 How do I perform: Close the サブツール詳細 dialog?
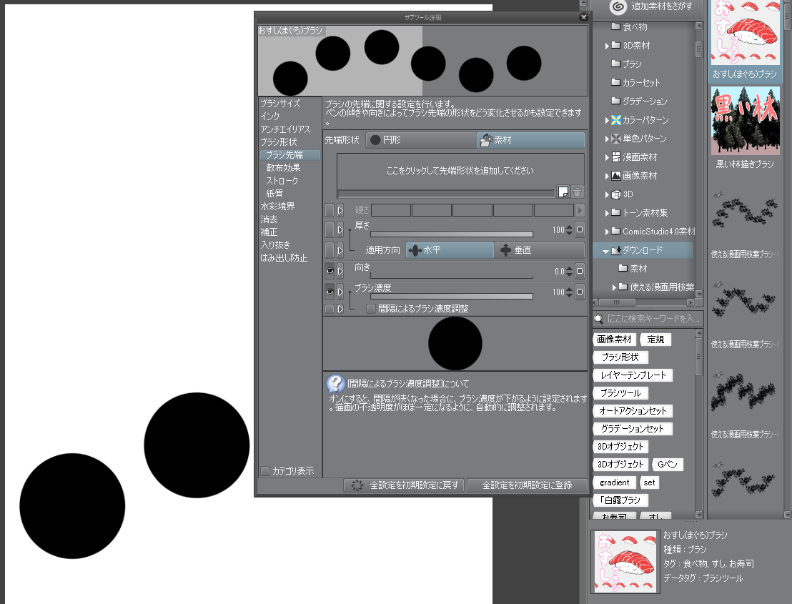(x=583, y=17)
